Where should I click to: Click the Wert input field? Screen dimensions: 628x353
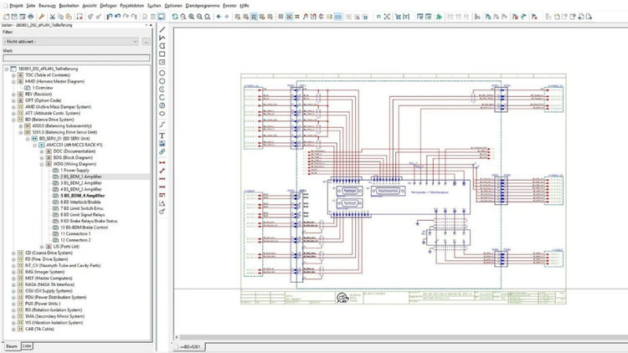coord(76,58)
